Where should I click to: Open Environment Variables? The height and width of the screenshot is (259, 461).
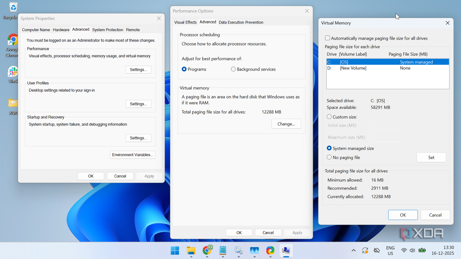click(x=132, y=155)
